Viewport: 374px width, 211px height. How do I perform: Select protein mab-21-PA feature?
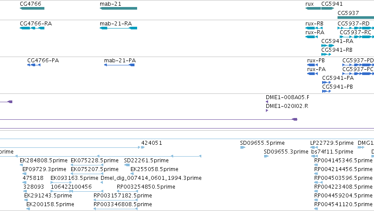pos(119,65)
